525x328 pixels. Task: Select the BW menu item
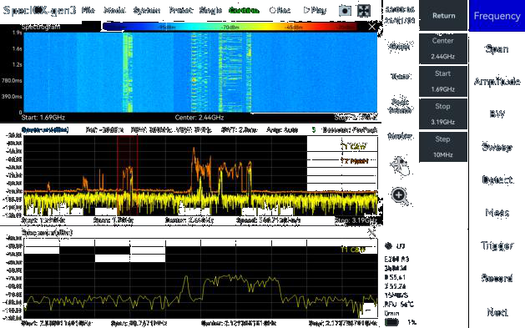coord(497,114)
